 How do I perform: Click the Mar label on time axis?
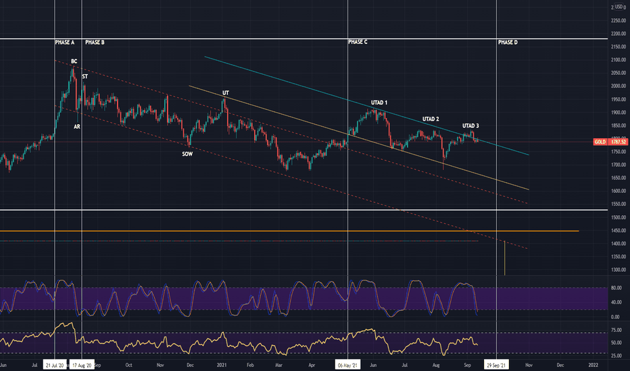(x=279, y=365)
